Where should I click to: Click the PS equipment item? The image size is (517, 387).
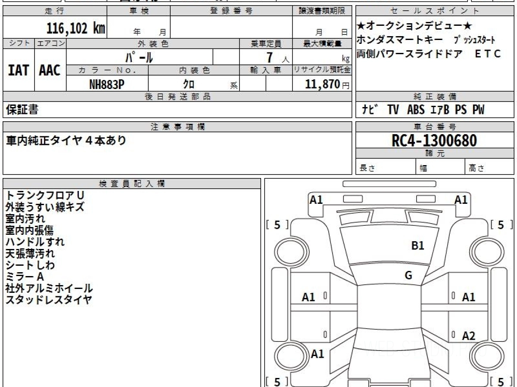(461, 110)
